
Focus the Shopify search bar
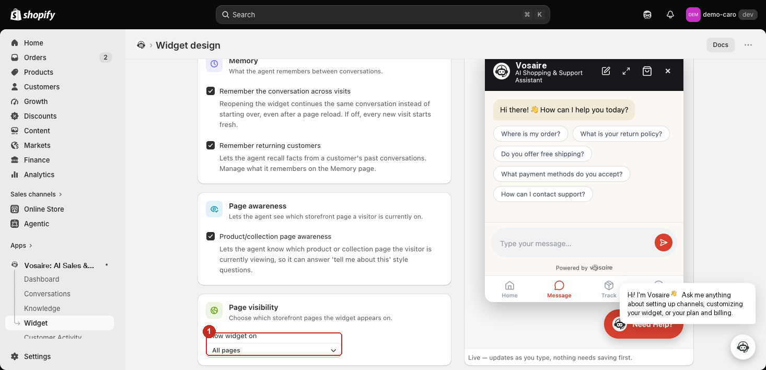[382, 15]
